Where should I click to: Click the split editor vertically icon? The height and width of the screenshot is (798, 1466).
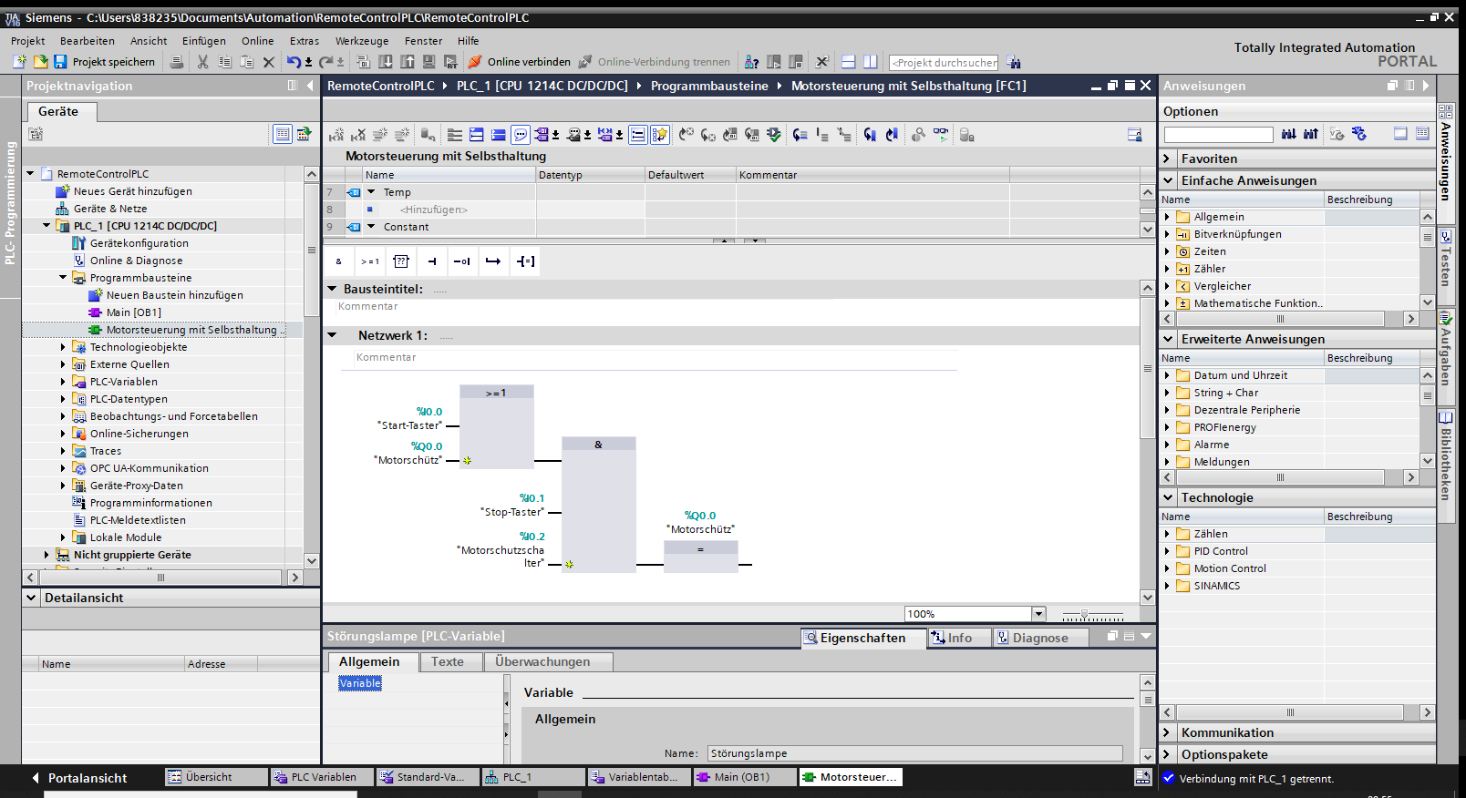(871, 62)
